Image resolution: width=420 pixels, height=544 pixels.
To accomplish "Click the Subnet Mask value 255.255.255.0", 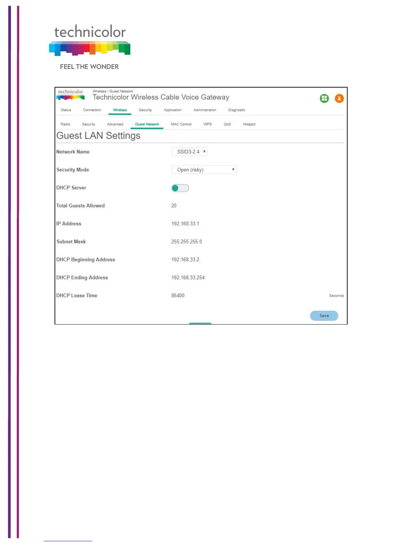I will [x=187, y=241].
